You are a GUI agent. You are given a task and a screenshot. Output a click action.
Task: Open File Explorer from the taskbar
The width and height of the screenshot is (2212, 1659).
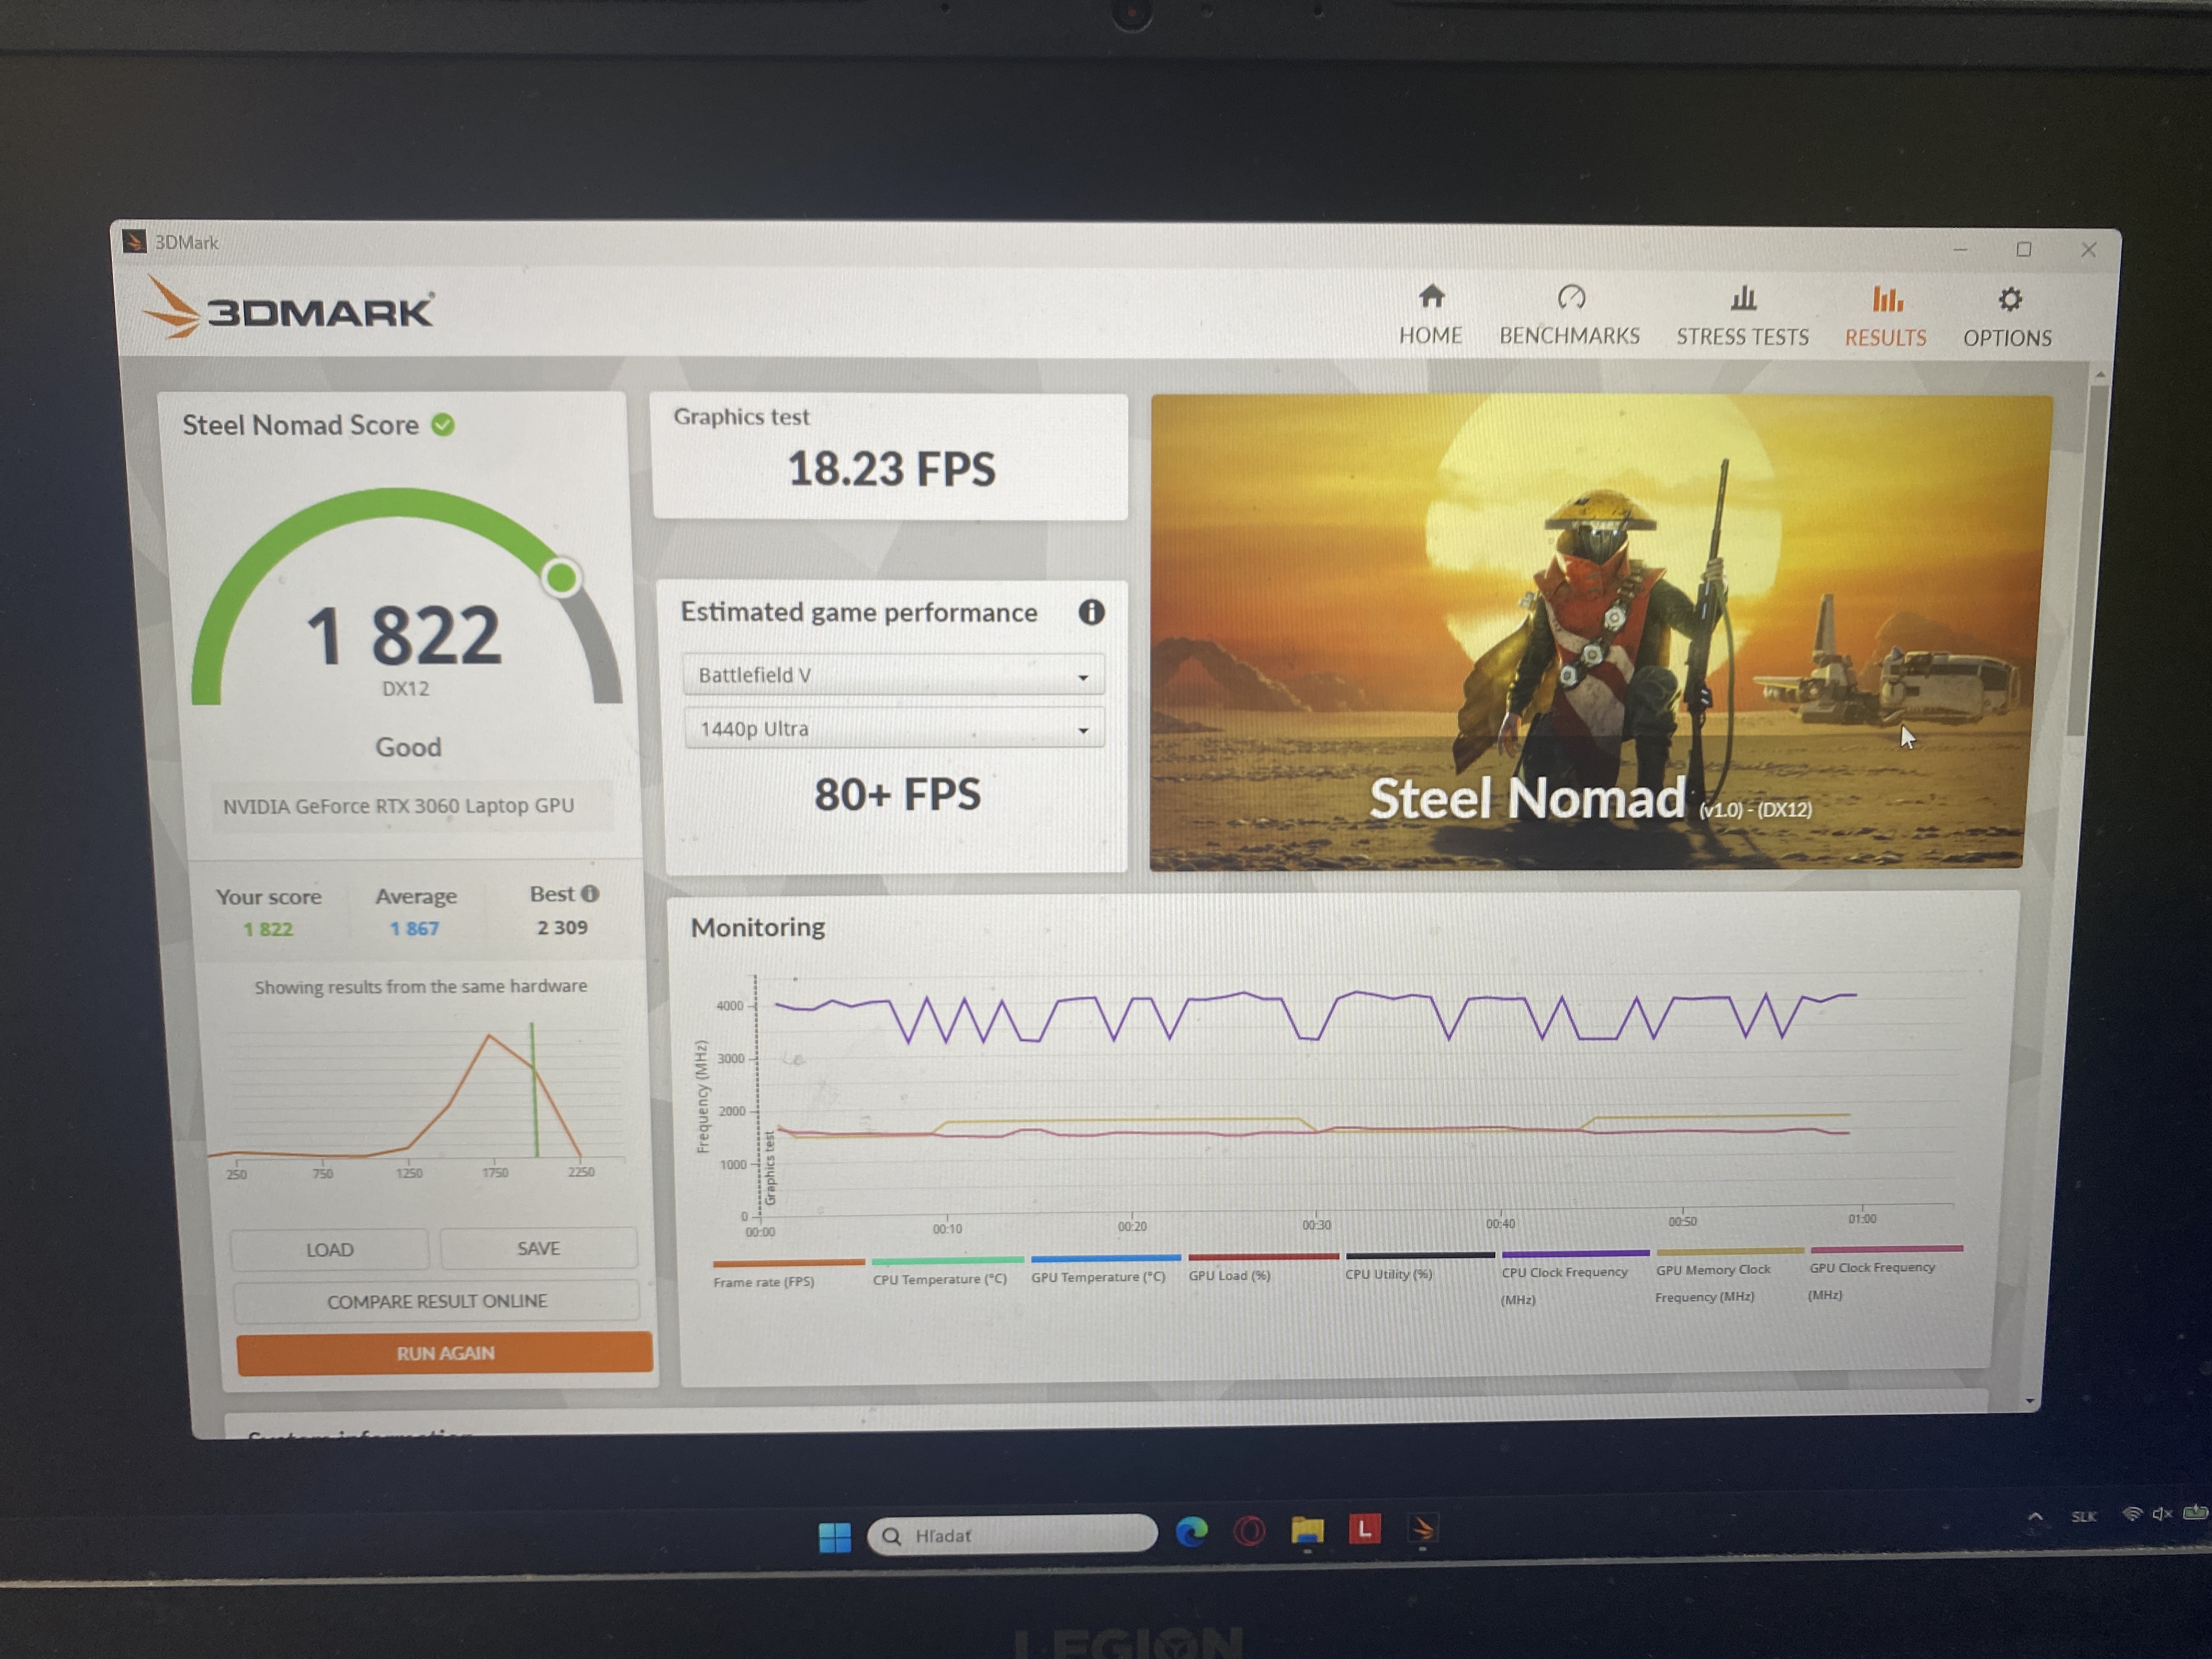pos(1306,1530)
